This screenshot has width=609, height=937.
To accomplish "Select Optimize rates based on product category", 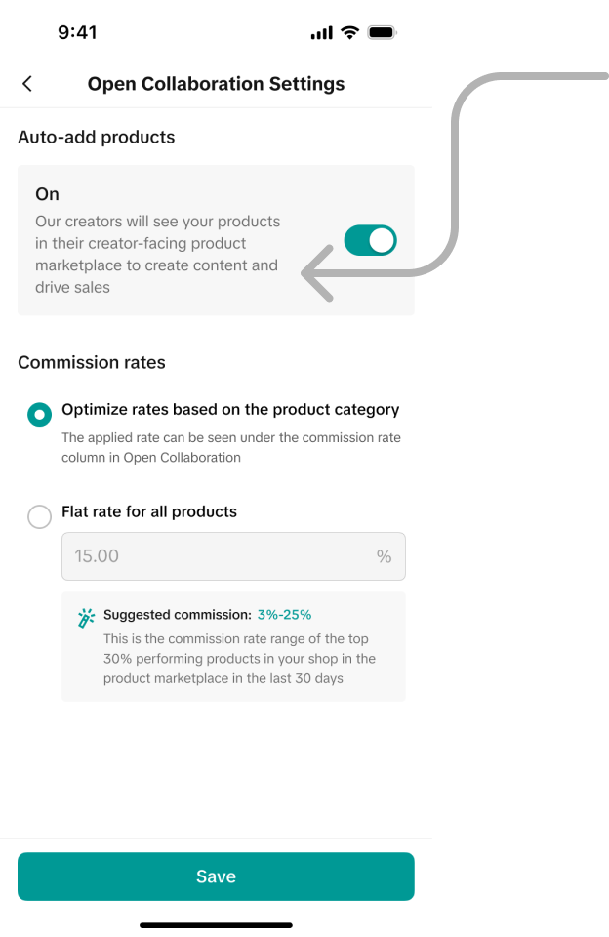I will (40, 414).
